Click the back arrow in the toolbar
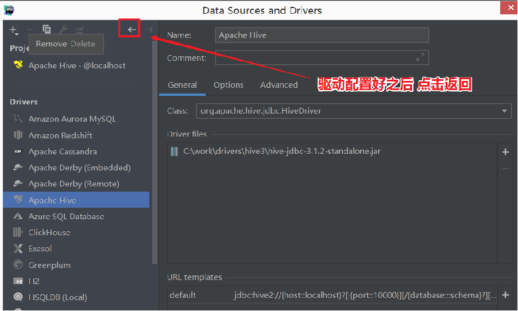 tap(132, 29)
